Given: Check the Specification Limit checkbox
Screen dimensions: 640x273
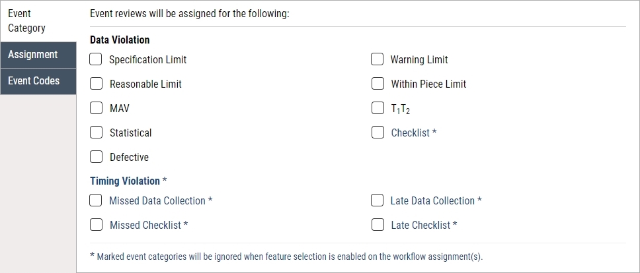Looking at the screenshot, I should click(x=95, y=59).
